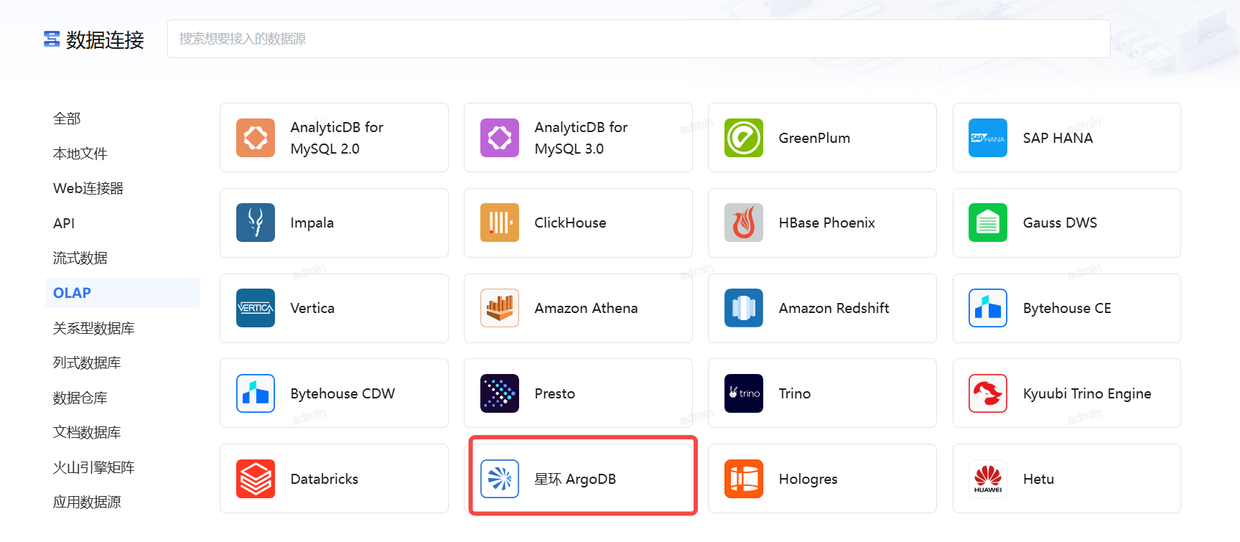Select the OLAP category
Image resolution: width=1240 pixels, height=542 pixels.
coord(73,293)
